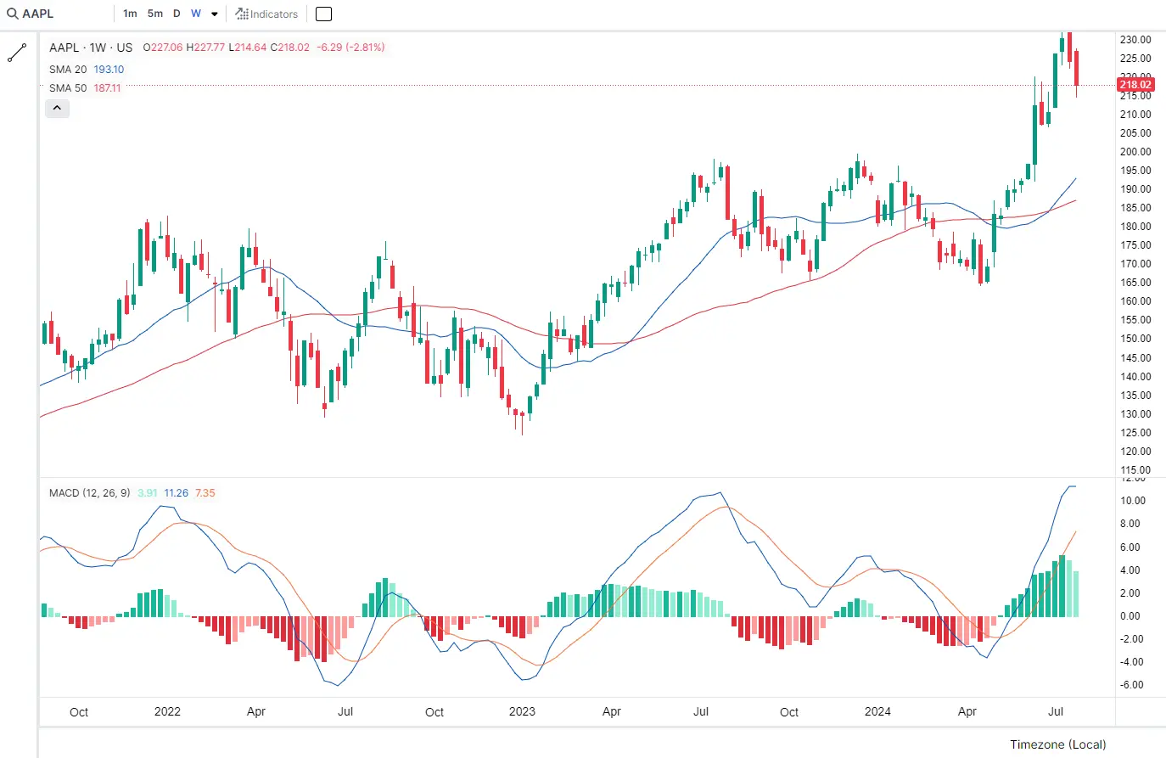Viewport: 1166px width, 758px height.
Task: Open the Timezone (Local) setting
Action: click(x=1057, y=744)
